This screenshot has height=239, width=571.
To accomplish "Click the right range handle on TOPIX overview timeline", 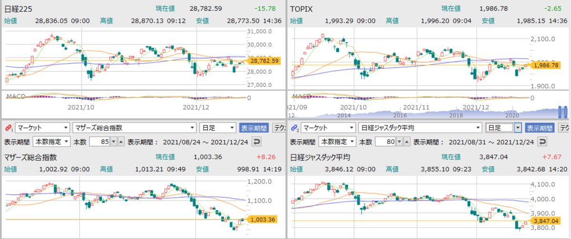I will (x=567, y=113).
